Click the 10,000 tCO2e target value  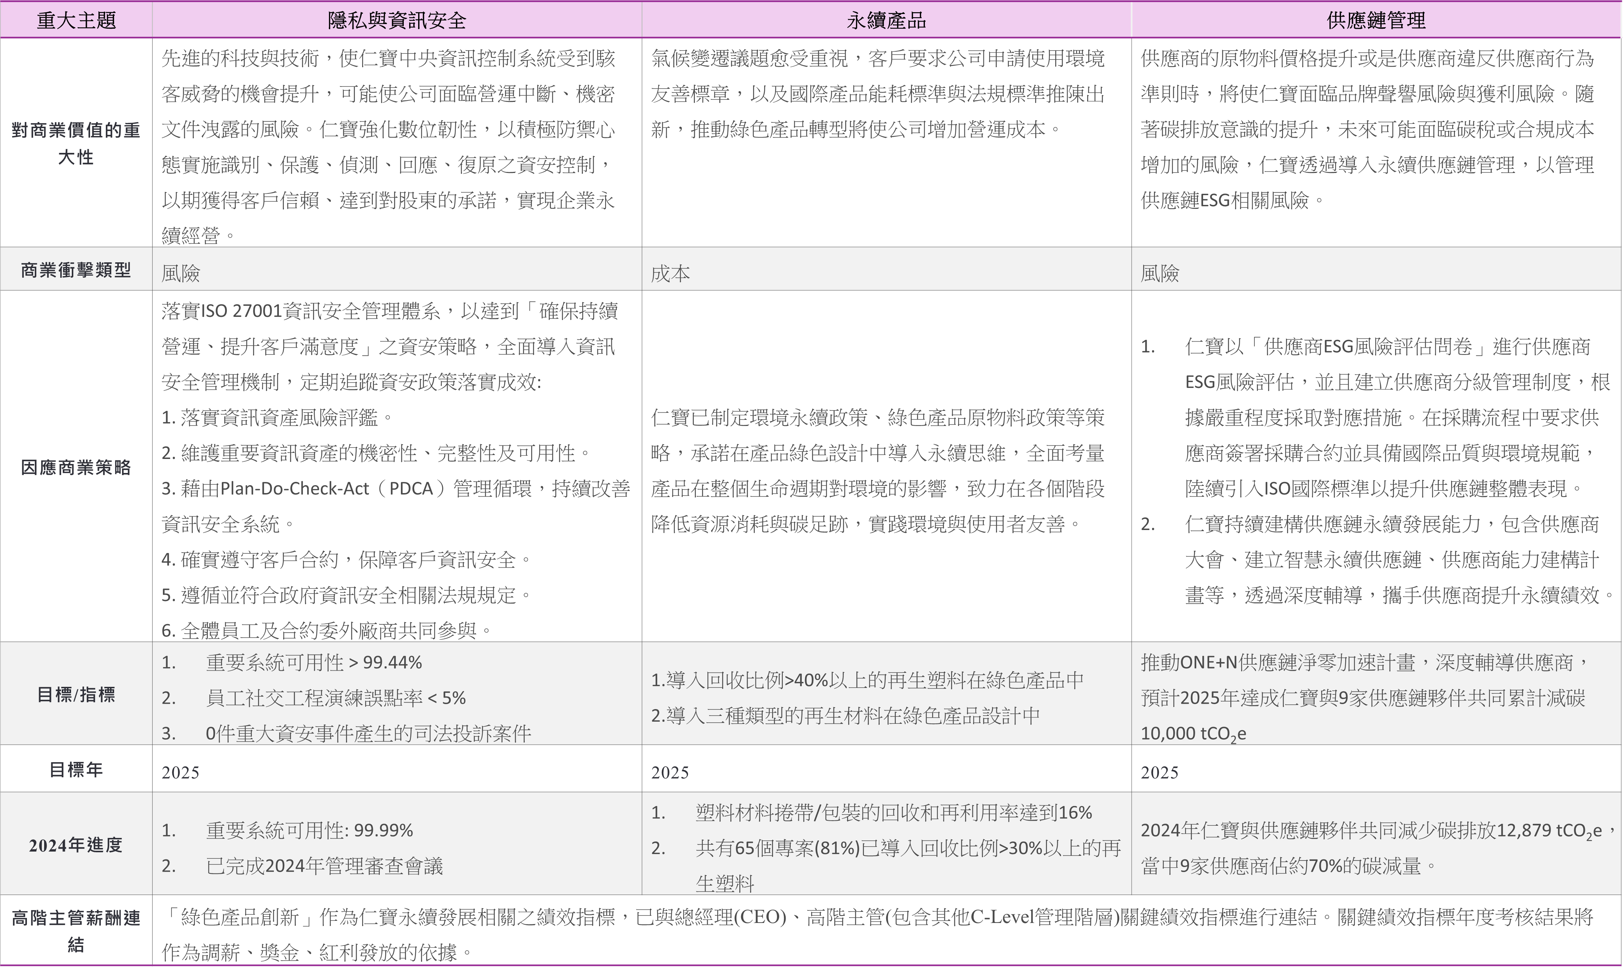tap(1193, 734)
